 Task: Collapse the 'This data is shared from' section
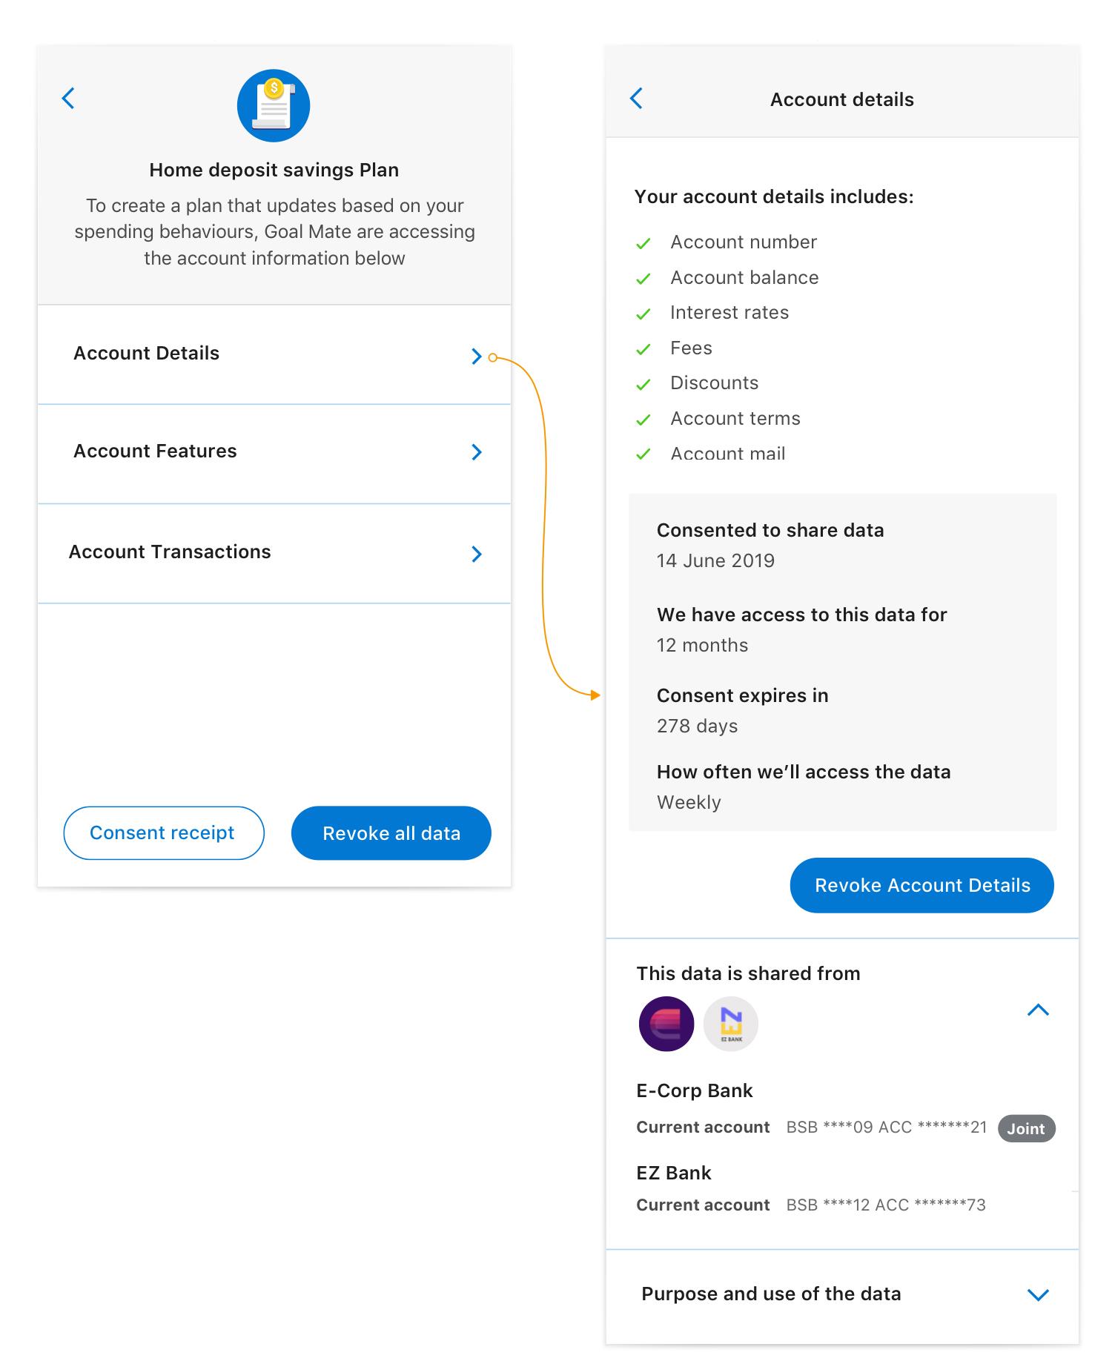(x=1038, y=1010)
